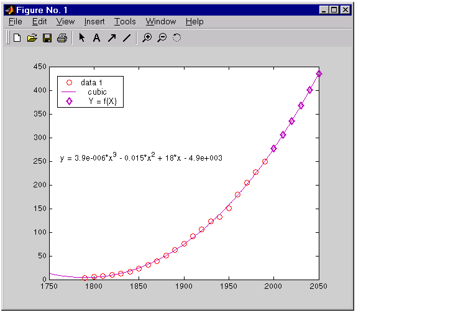
Task: Expand the Tools menu
Action: 125,22
